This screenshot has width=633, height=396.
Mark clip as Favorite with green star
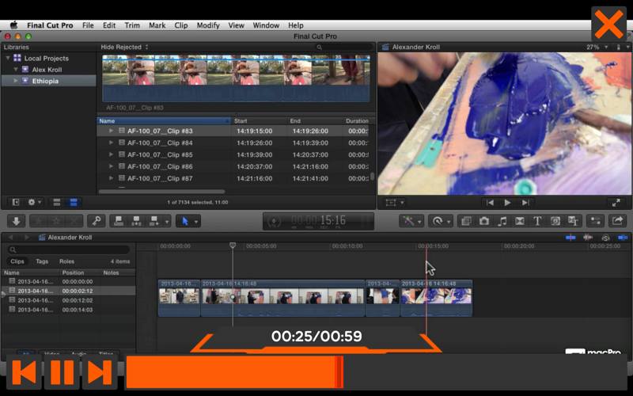(x=38, y=221)
